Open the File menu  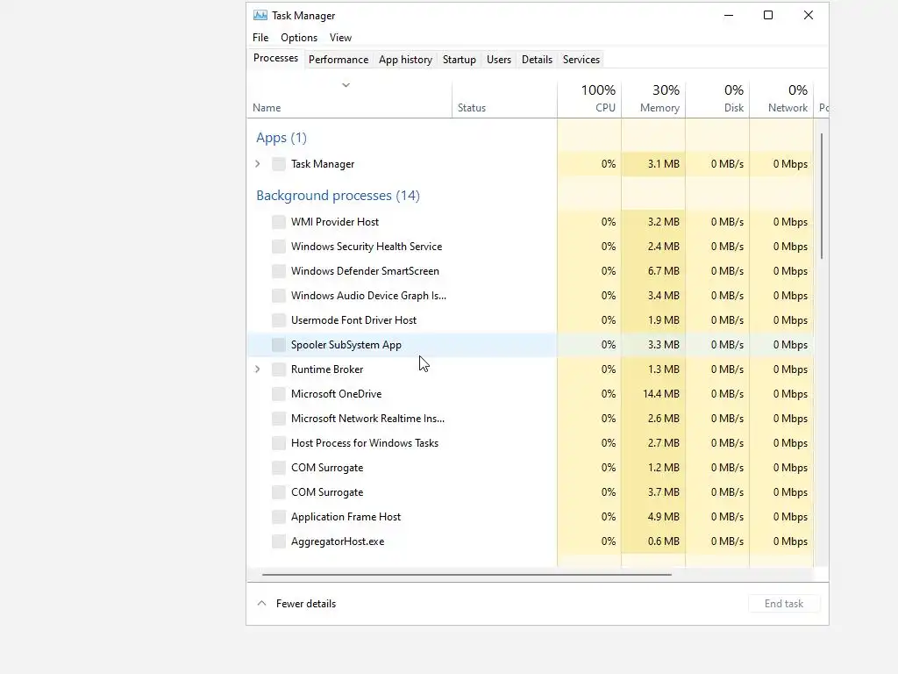(260, 37)
